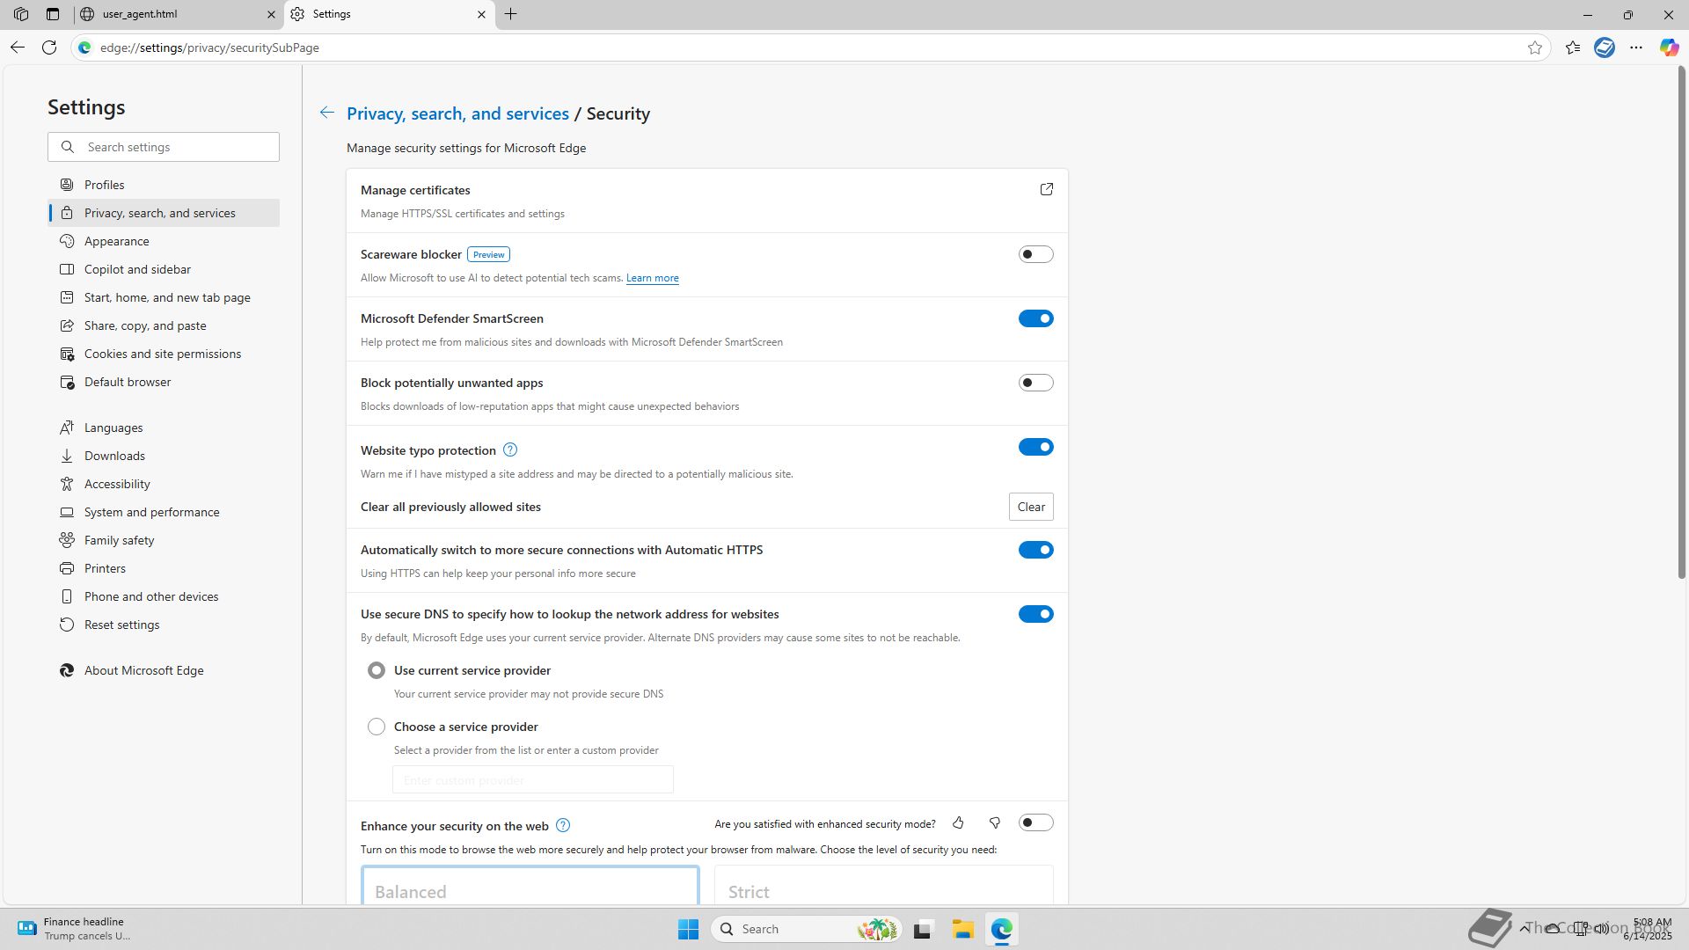Toggle Block potentially unwanted apps on

(1035, 383)
